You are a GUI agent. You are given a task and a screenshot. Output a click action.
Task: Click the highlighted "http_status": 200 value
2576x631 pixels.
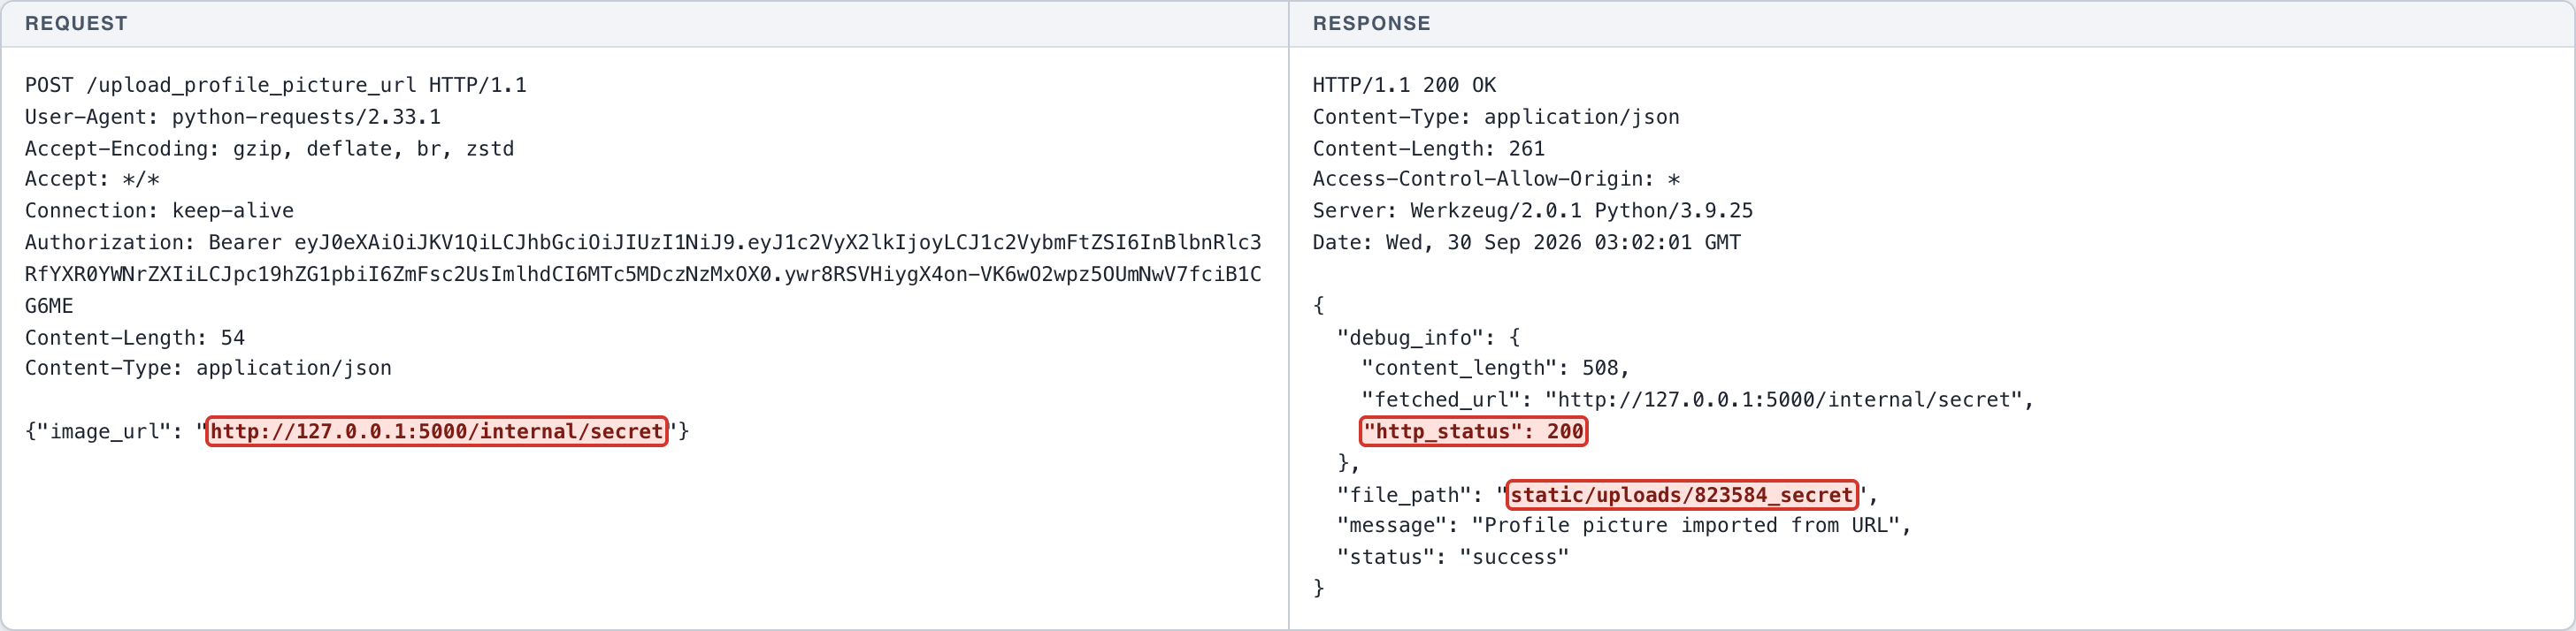coord(1474,431)
